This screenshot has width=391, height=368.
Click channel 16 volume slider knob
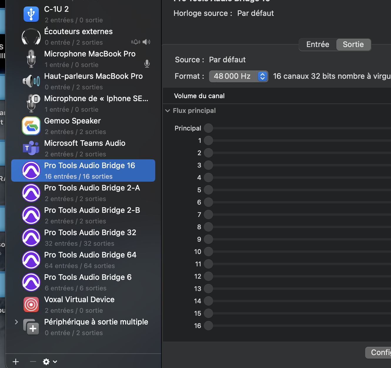(x=208, y=326)
